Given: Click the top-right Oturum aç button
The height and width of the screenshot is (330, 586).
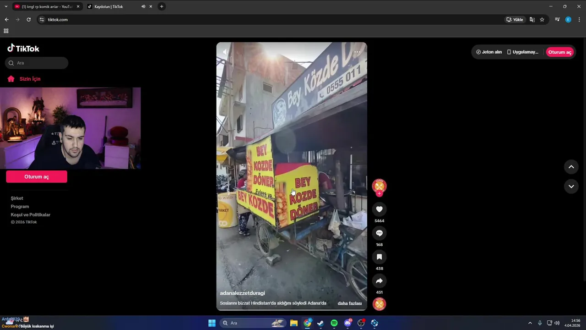Looking at the screenshot, I should pos(559,52).
